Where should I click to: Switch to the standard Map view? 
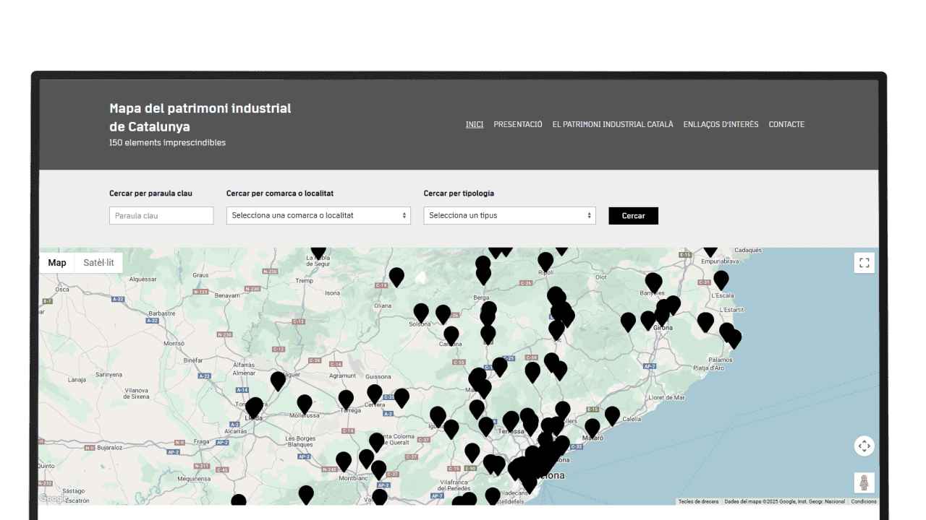click(57, 263)
